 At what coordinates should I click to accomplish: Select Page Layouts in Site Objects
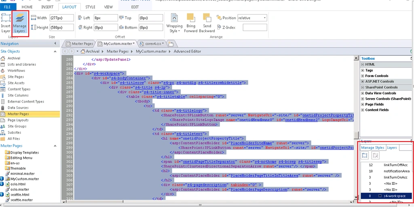[18, 120]
